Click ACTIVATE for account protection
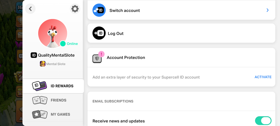The width and height of the screenshot is (280, 126). click(x=263, y=77)
